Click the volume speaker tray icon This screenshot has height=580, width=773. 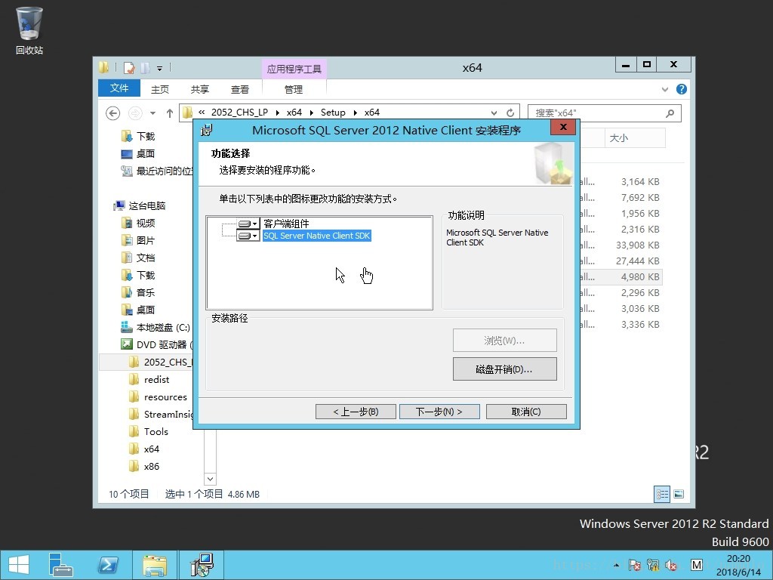[671, 565]
